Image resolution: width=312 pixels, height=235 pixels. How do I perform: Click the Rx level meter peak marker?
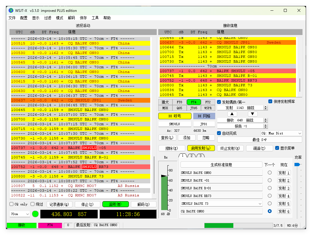point(164,176)
